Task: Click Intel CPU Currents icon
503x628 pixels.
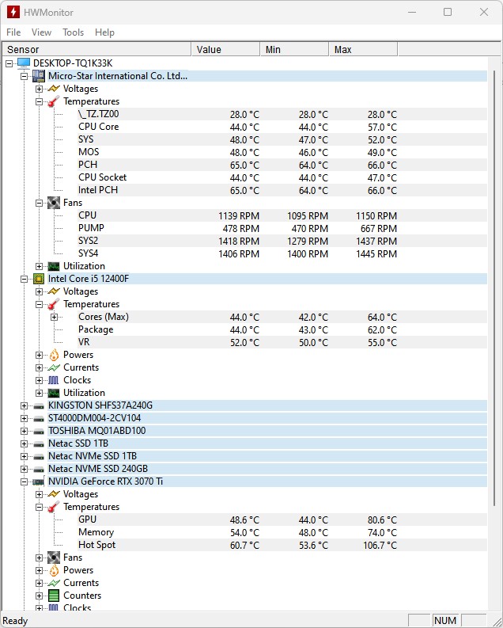Action: (x=54, y=367)
